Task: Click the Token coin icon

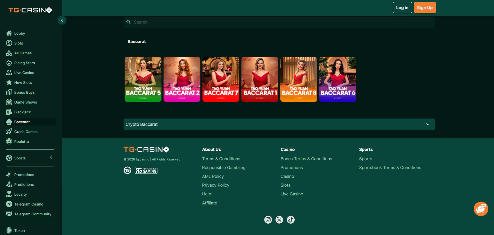Action: tap(9, 230)
